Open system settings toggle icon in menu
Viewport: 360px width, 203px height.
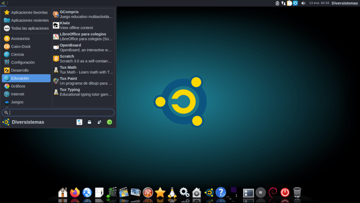(x=79, y=122)
